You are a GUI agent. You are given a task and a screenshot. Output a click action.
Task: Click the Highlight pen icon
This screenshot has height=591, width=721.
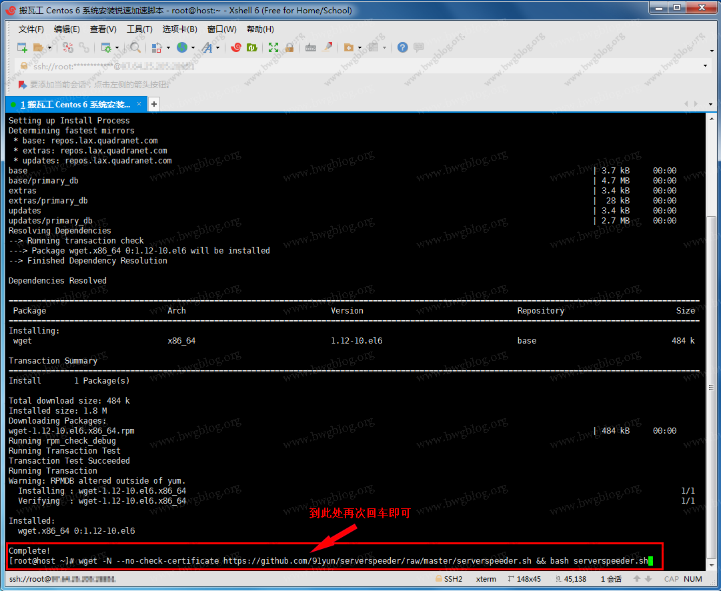tap(327, 47)
